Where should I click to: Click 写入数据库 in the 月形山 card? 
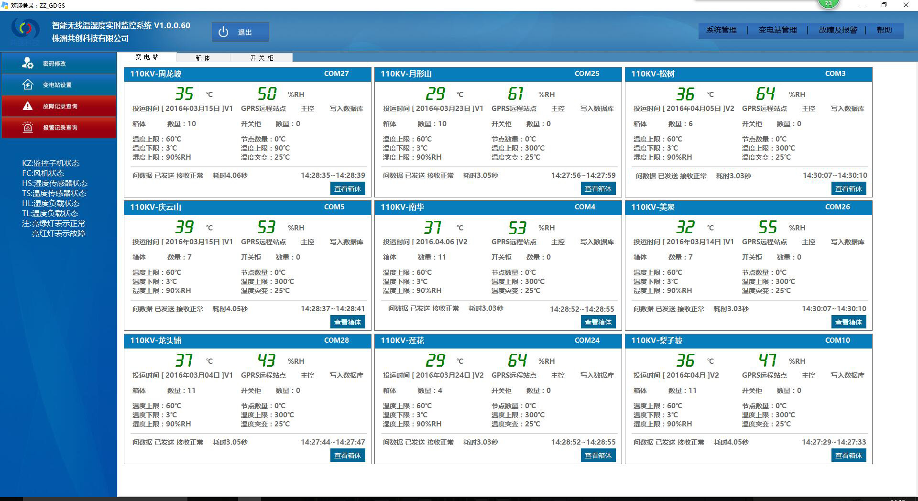tap(597, 109)
